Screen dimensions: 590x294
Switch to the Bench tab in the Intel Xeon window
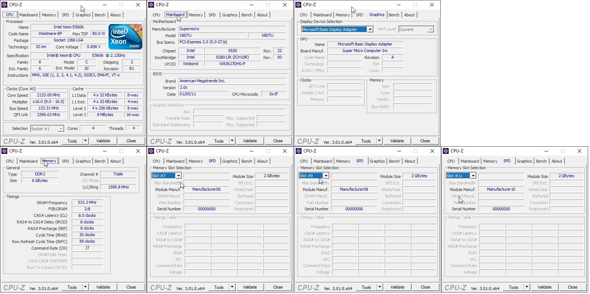pos(100,15)
